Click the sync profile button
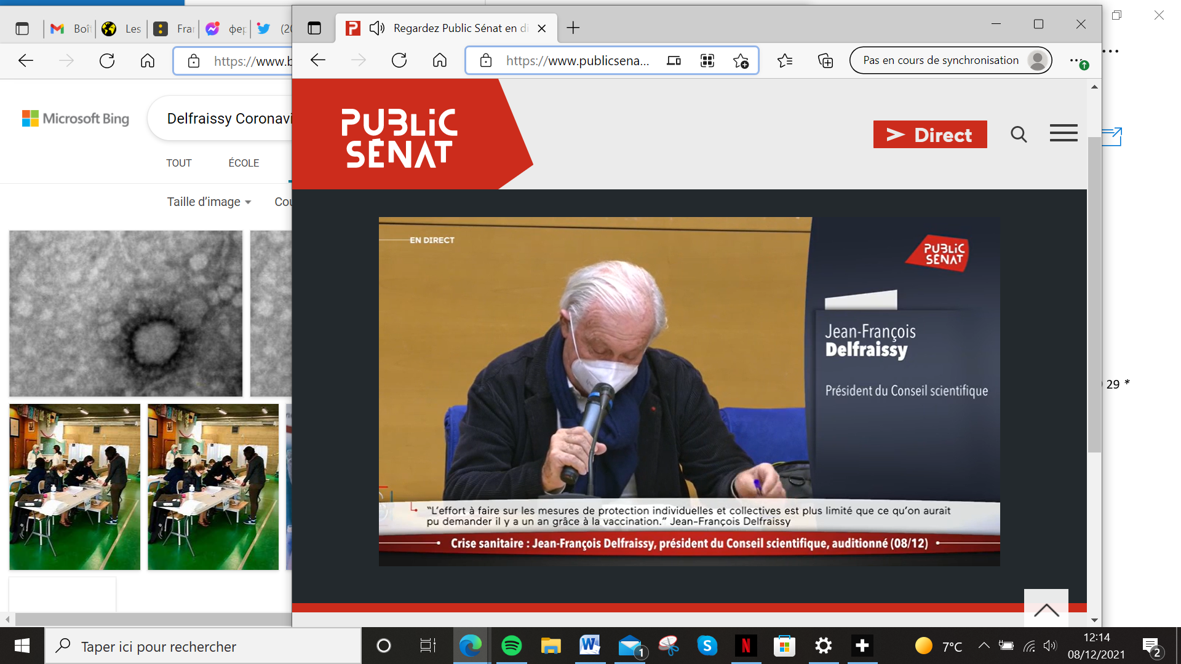This screenshot has height=664, width=1181. pos(950,60)
